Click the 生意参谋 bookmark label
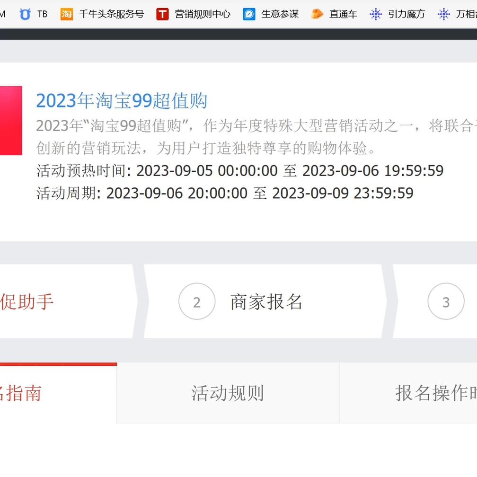This screenshot has width=477, height=477. tap(280, 14)
